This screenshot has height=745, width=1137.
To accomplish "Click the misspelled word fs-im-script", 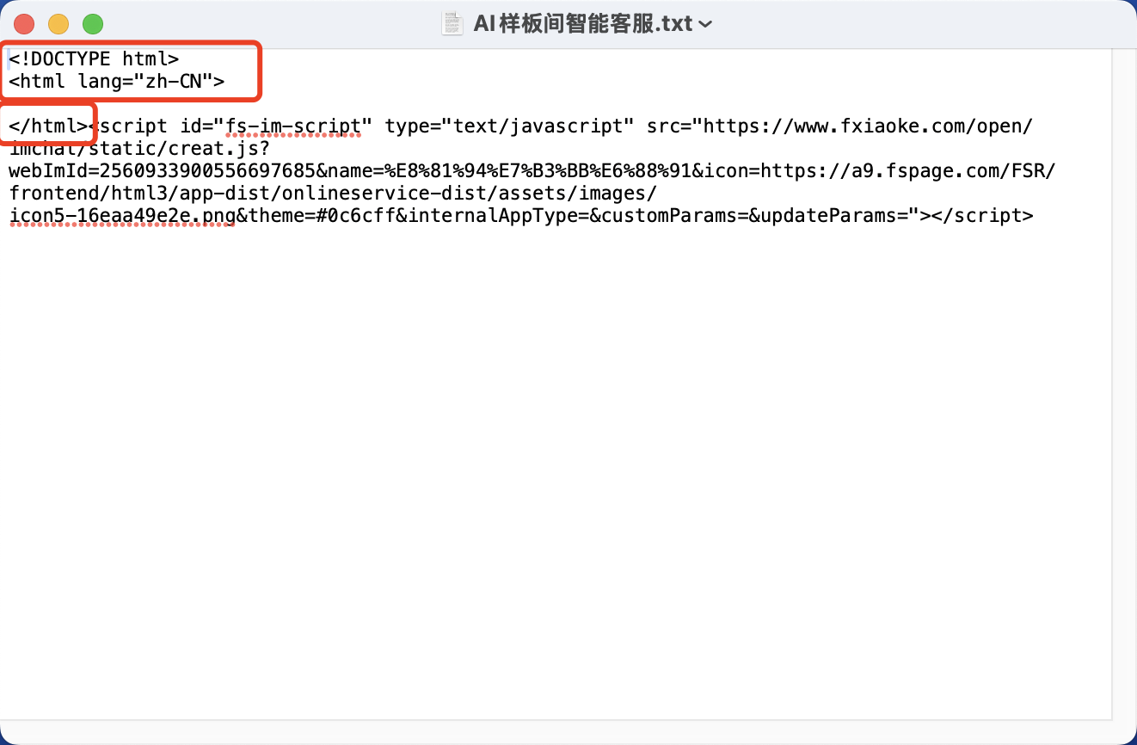I will pos(293,126).
